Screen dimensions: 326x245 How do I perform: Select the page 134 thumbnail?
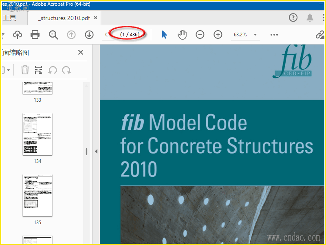pyautogui.click(x=37, y=134)
